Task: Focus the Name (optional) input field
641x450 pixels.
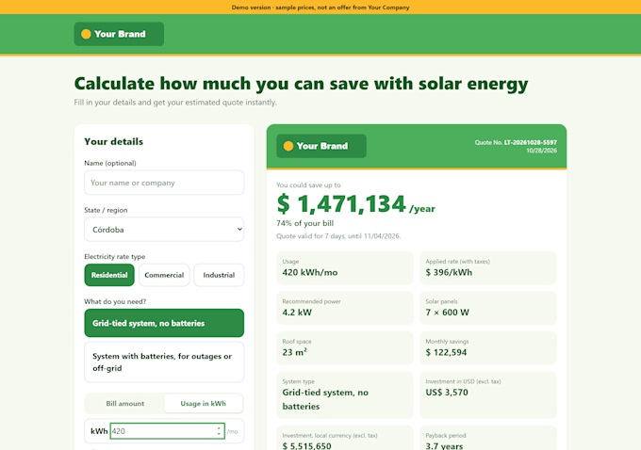Action: point(164,183)
